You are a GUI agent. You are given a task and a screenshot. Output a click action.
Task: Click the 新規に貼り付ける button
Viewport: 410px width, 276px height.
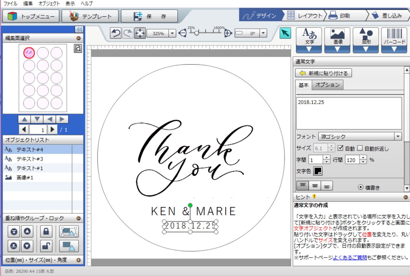(x=323, y=73)
